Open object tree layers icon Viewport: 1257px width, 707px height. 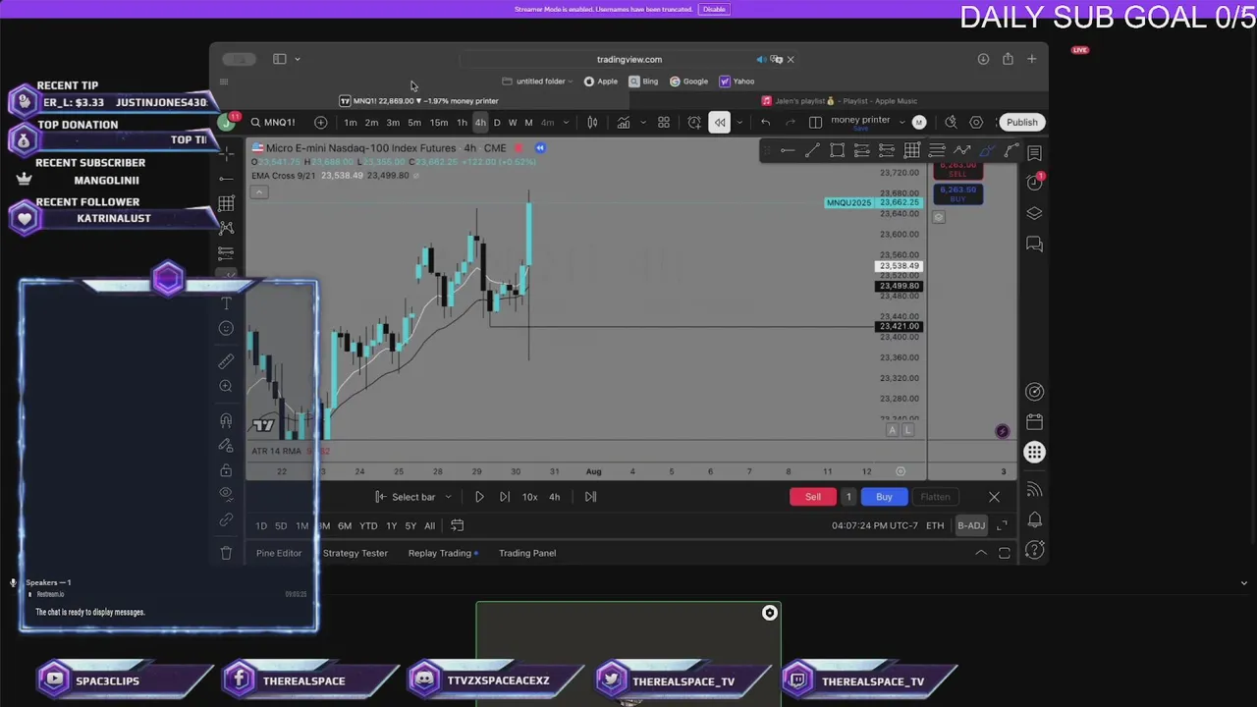[1034, 213]
